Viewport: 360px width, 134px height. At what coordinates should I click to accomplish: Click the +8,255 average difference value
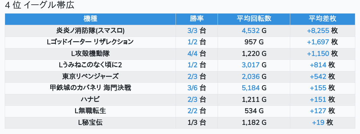(318, 31)
